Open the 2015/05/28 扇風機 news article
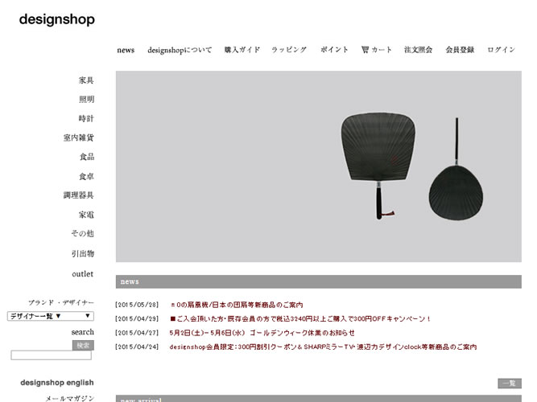This screenshot has height=402, width=537. click(x=237, y=305)
